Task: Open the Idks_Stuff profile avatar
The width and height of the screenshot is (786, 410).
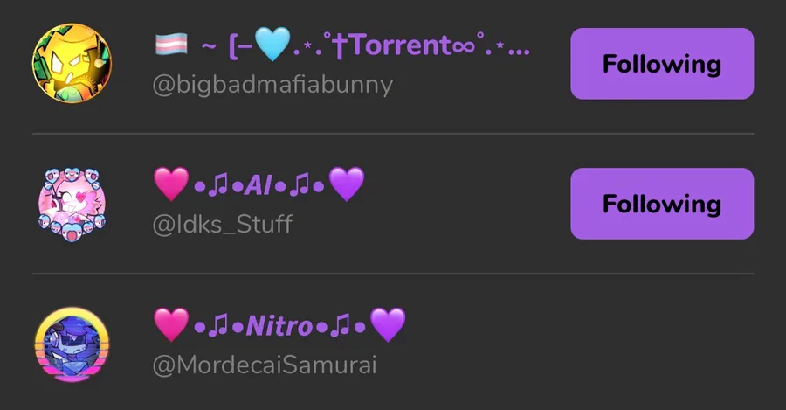Action: tap(72, 204)
